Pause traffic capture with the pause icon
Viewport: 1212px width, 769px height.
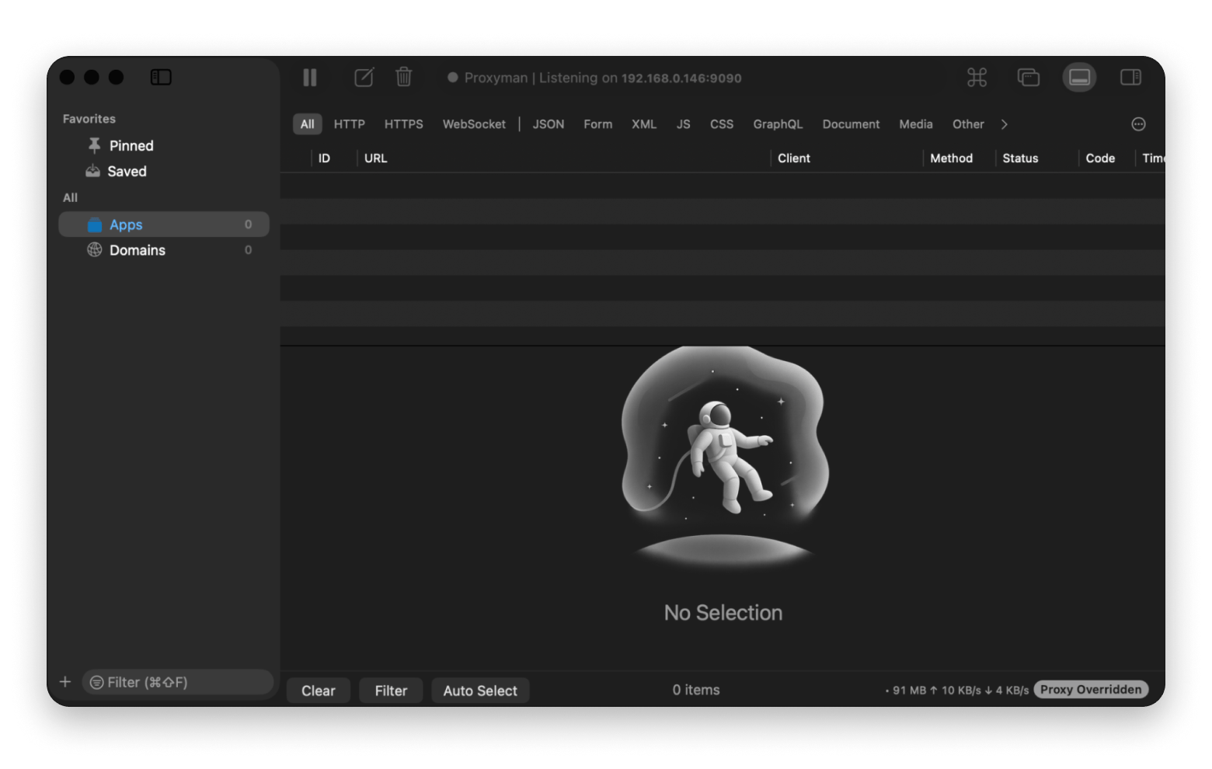[x=309, y=78]
